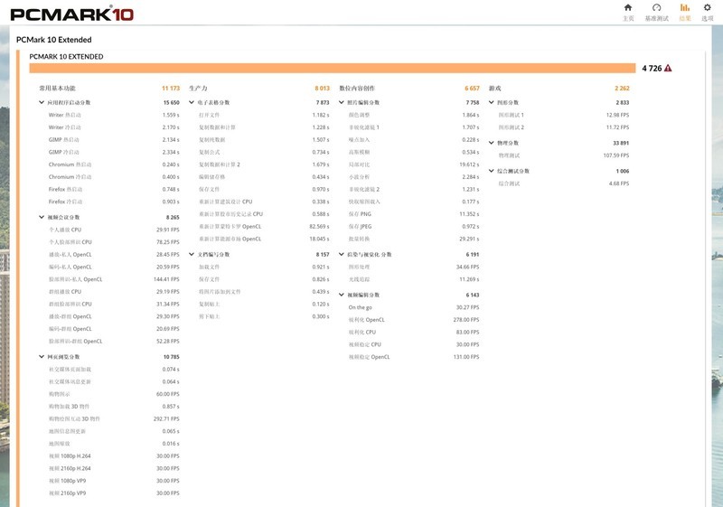Collapse the combined test group scoring 1 006
The width and height of the screenshot is (723, 507).
click(x=491, y=171)
